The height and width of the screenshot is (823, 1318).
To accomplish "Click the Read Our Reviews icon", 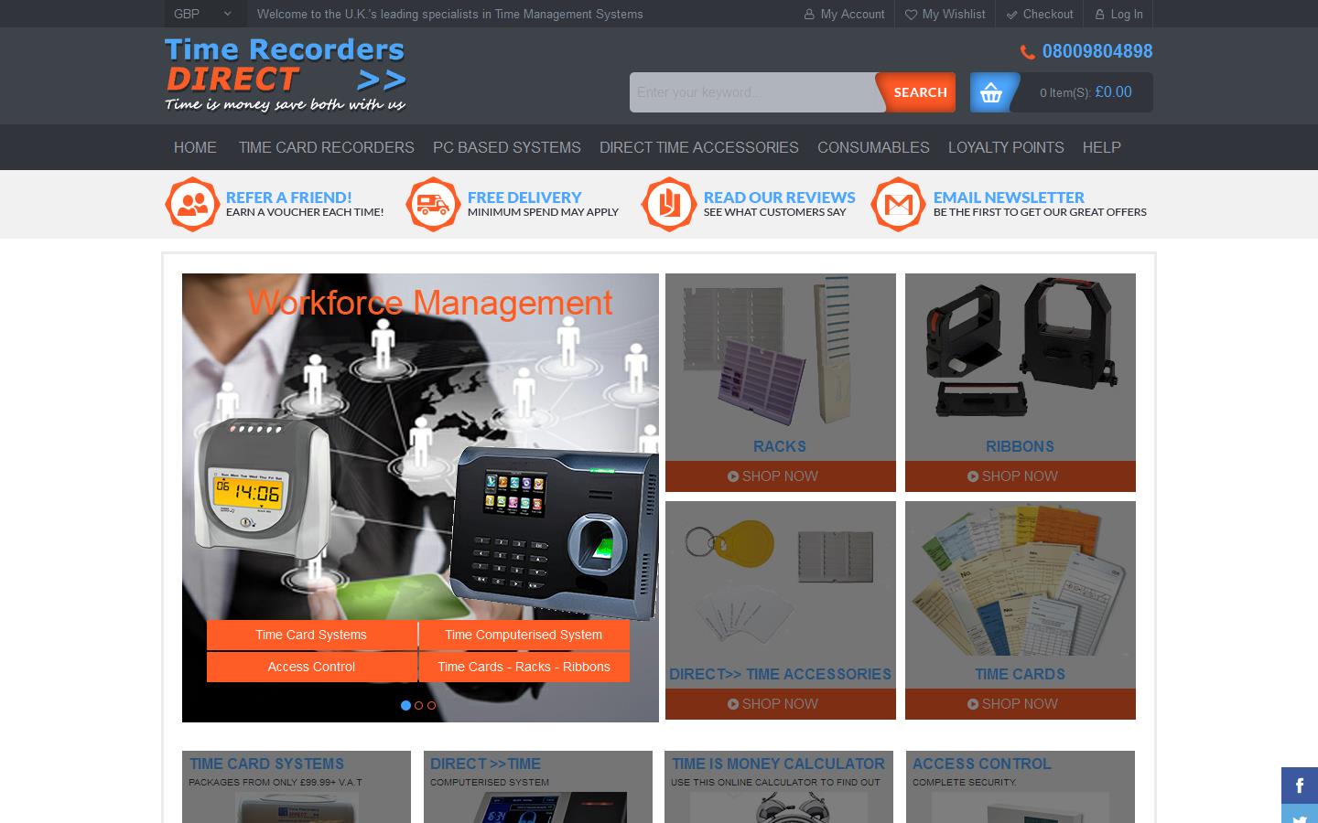I will 669,204.
